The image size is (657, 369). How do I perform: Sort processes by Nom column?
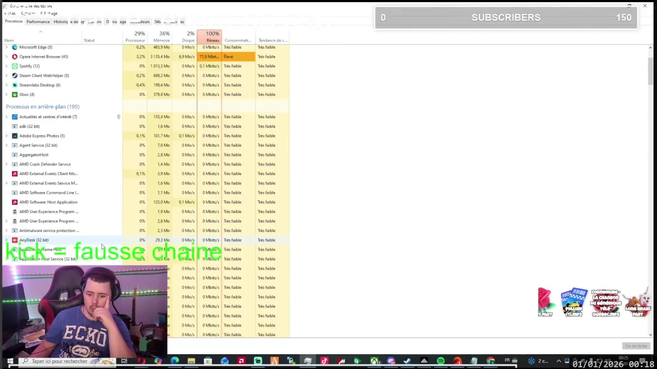click(41, 37)
